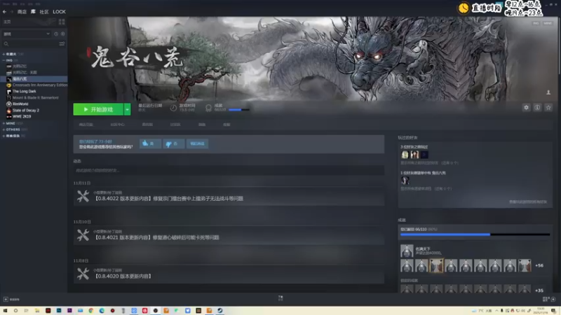Click wrench icon for 0.8.4020 update

(x=83, y=274)
